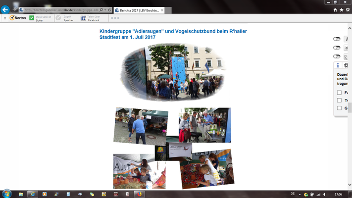Close the Norton toolbar with the X
Viewport: 352px width, 198px height.
point(5,18)
